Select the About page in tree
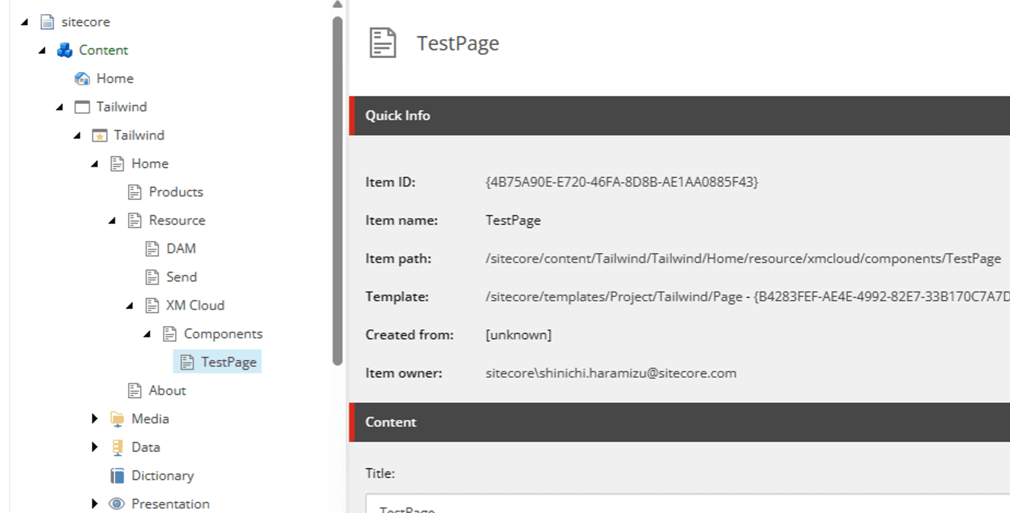This screenshot has width=1010, height=513. [167, 391]
